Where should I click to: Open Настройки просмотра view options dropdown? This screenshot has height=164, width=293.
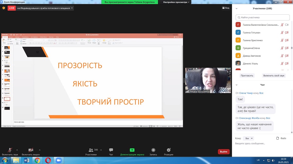[x=176, y=2]
